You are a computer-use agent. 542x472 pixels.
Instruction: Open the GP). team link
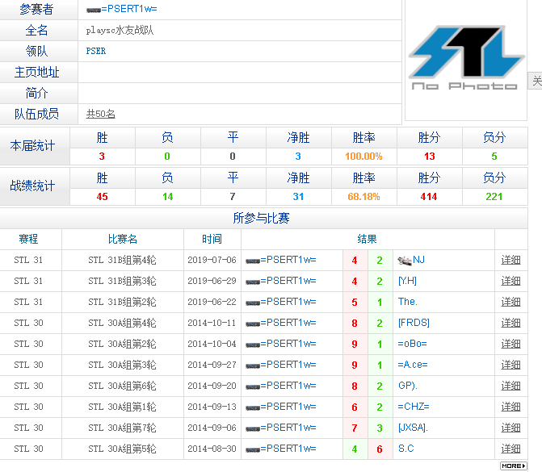[x=408, y=386]
